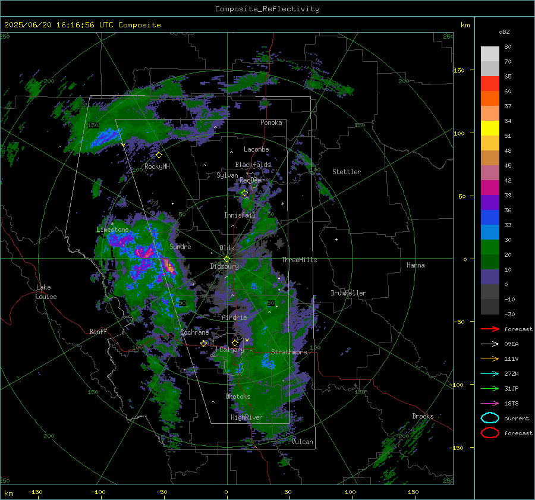Click the Didsbury city label
The image size is (535, 500).
tap(224, 266)
